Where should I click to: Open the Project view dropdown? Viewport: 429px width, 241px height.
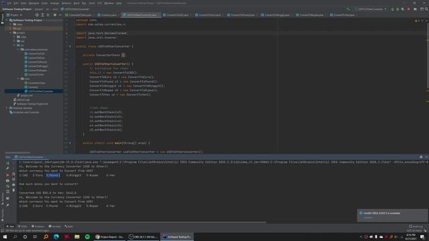pyautogui.click(x=14, y=15)
